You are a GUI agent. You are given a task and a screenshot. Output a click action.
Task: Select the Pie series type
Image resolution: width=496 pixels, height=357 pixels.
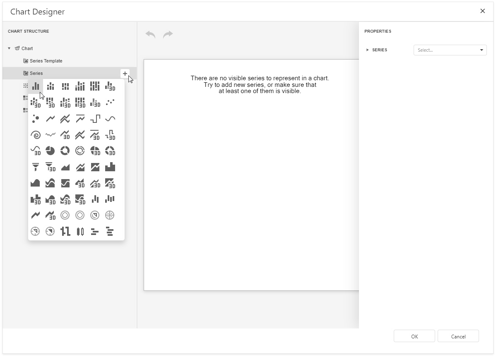coord(50,151)
